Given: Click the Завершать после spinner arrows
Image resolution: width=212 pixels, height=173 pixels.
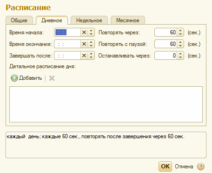Looking at the screenshot, I should tap(91, 56).
